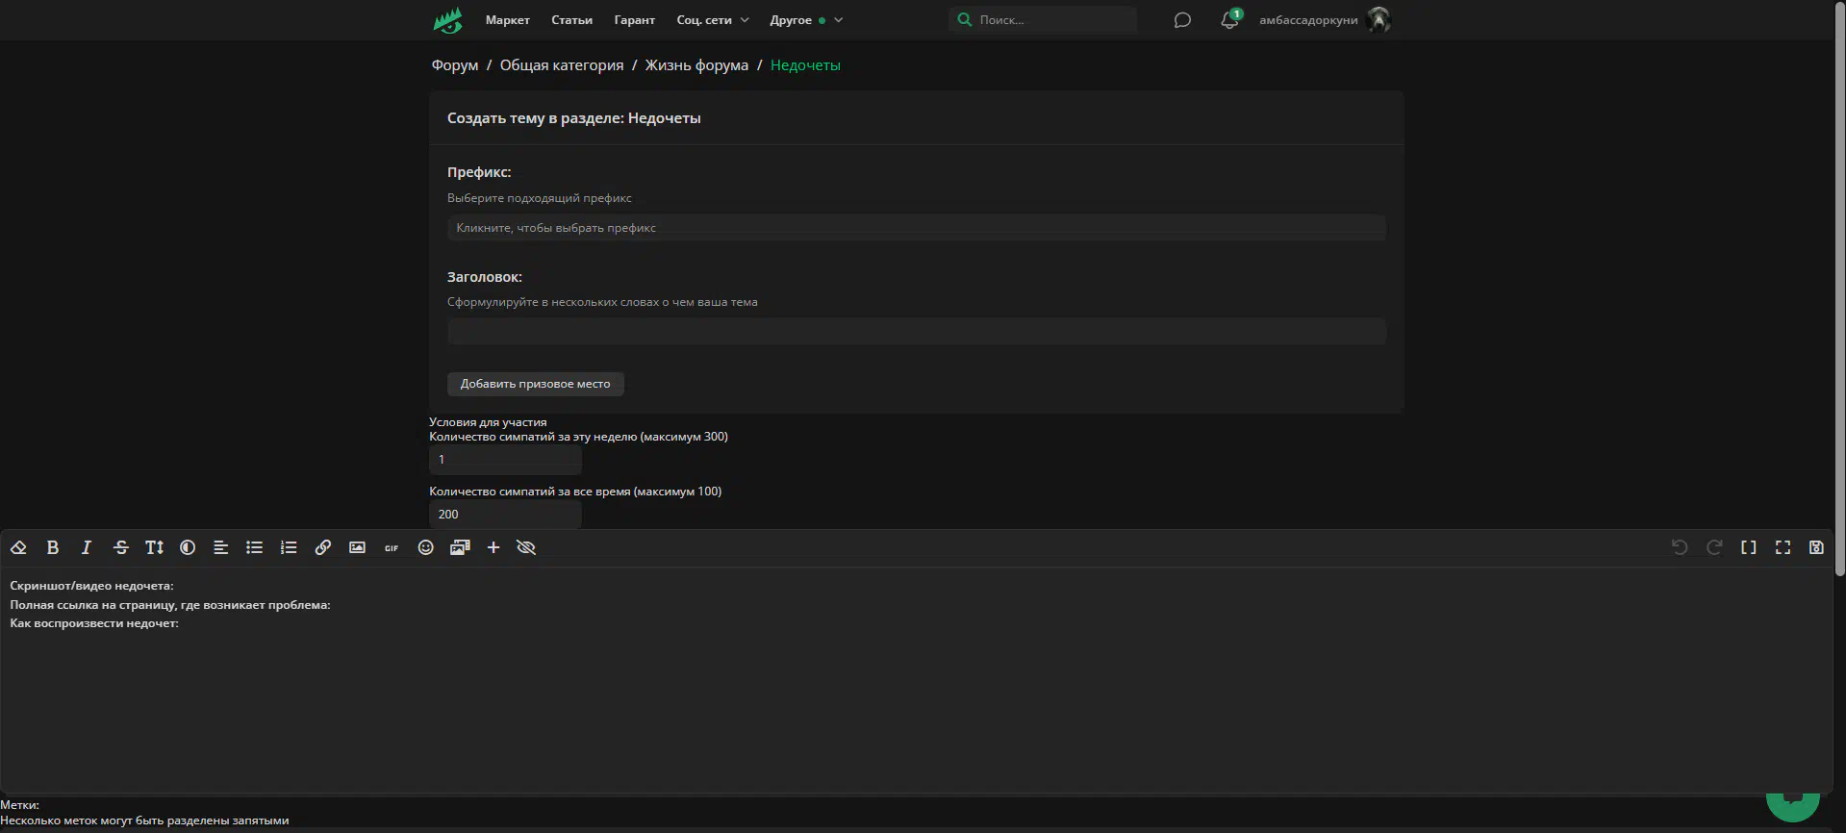Click text 'Скриншот/видео недочета:' in editor
Viewport: 1846px width, 833px height.
pos(91,586)
